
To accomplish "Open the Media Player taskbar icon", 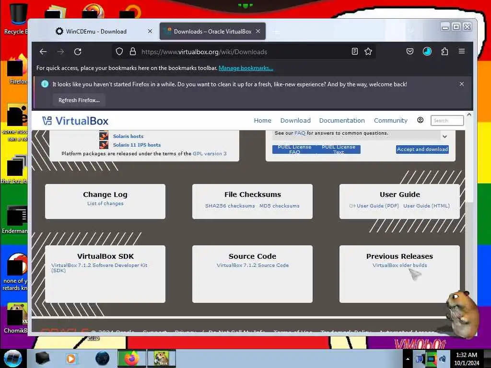I will pos(71,358).
